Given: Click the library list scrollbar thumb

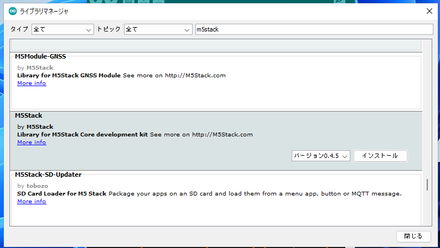Looking at the screenshot, I should click(427, 184).
